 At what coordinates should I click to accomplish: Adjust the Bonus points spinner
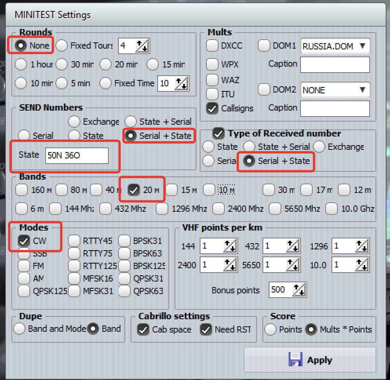pyautogui.click(x=299, y=290)
